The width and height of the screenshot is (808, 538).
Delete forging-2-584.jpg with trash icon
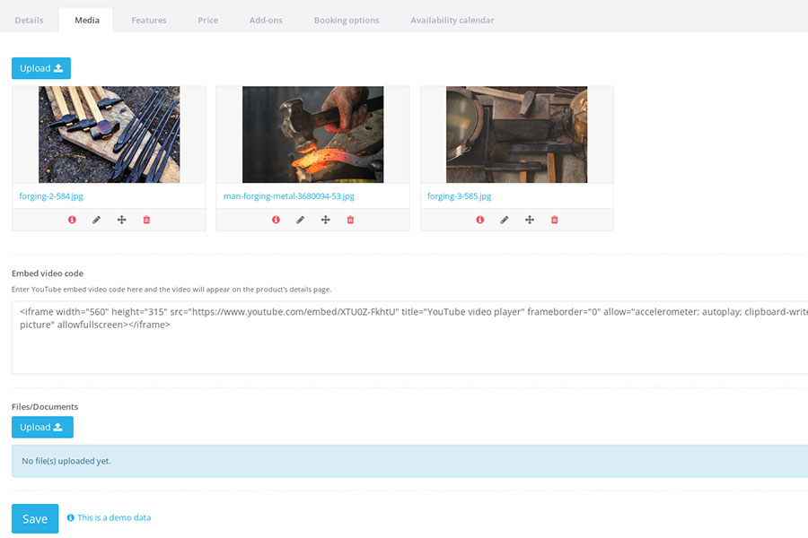point(146,220)
